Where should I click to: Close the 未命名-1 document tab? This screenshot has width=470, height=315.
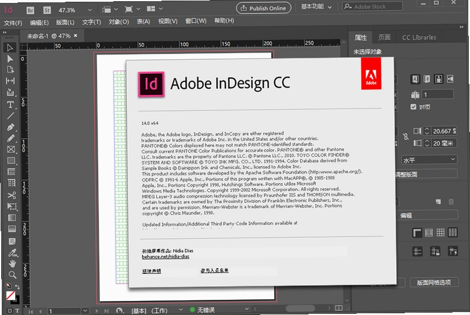tap(76, 35)
